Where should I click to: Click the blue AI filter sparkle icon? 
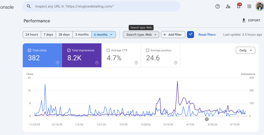click(191, 35)
